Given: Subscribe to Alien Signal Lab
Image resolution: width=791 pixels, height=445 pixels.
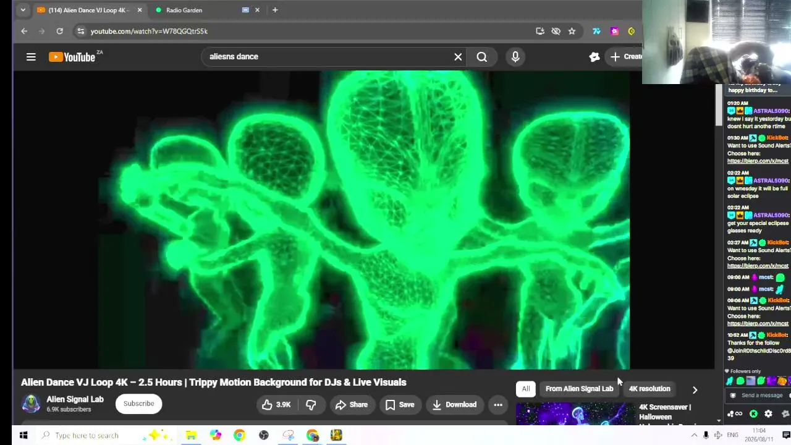Looking at the screenshot, I should click(138, 404).
